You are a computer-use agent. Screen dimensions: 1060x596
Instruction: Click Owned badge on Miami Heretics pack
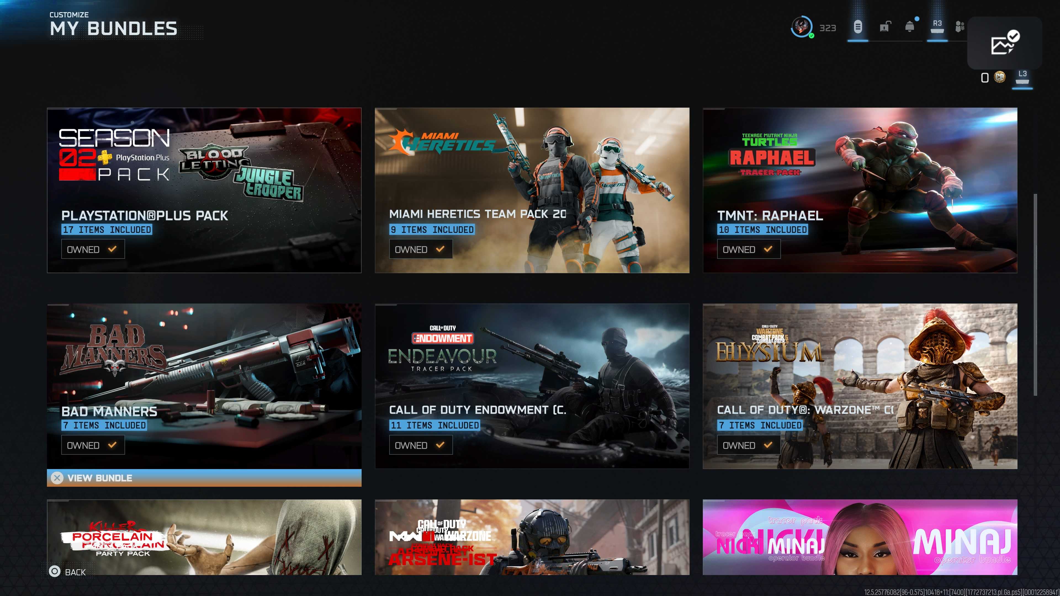click(421, 249)
